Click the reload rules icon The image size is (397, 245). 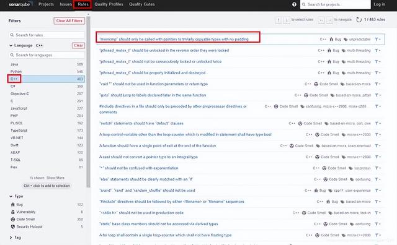[359, 19]
